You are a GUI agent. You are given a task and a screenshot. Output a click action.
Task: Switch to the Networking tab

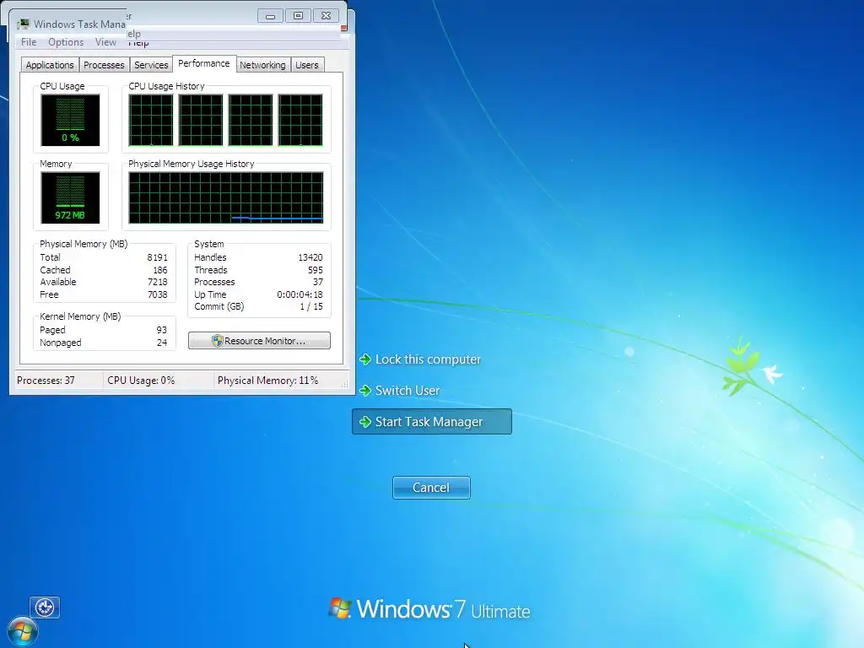click(263, 65)
